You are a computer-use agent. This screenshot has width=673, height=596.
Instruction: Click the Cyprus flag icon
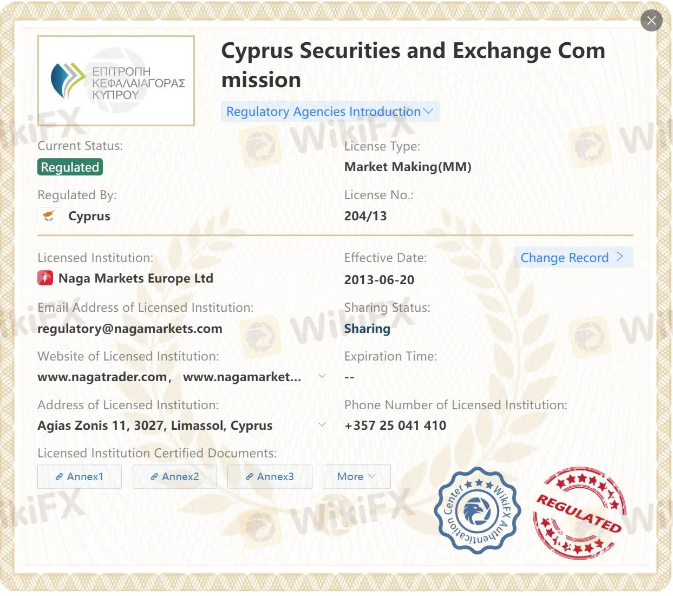click(x=49, y=216)
